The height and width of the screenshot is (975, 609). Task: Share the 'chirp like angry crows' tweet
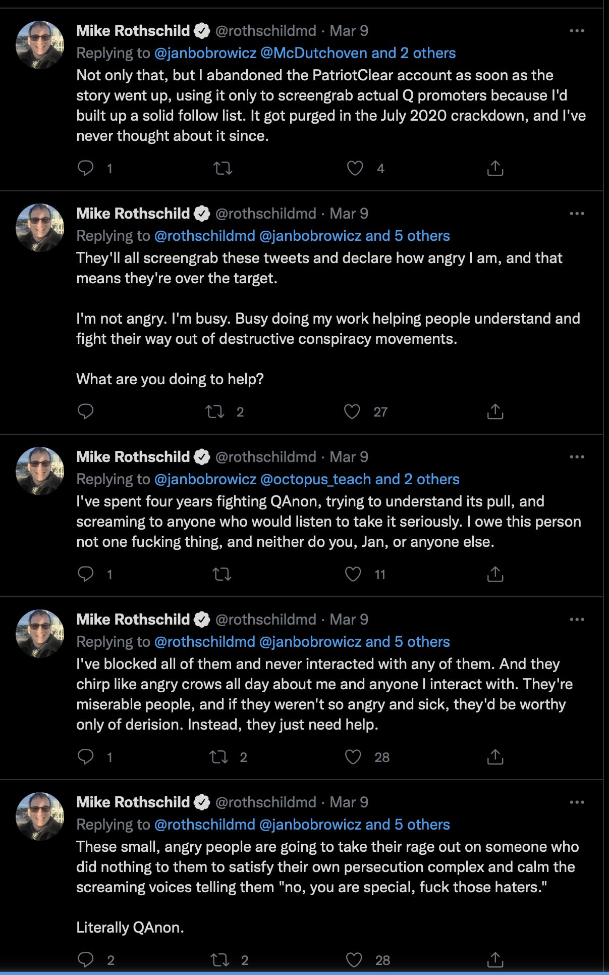[495, 757]
